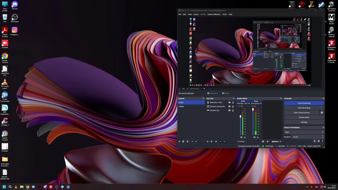Undock the Controls panel icon
338x190 pixels.
[x=323, y=98]
